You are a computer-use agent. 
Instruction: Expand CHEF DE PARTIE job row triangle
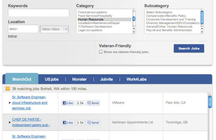coord(10,122)
